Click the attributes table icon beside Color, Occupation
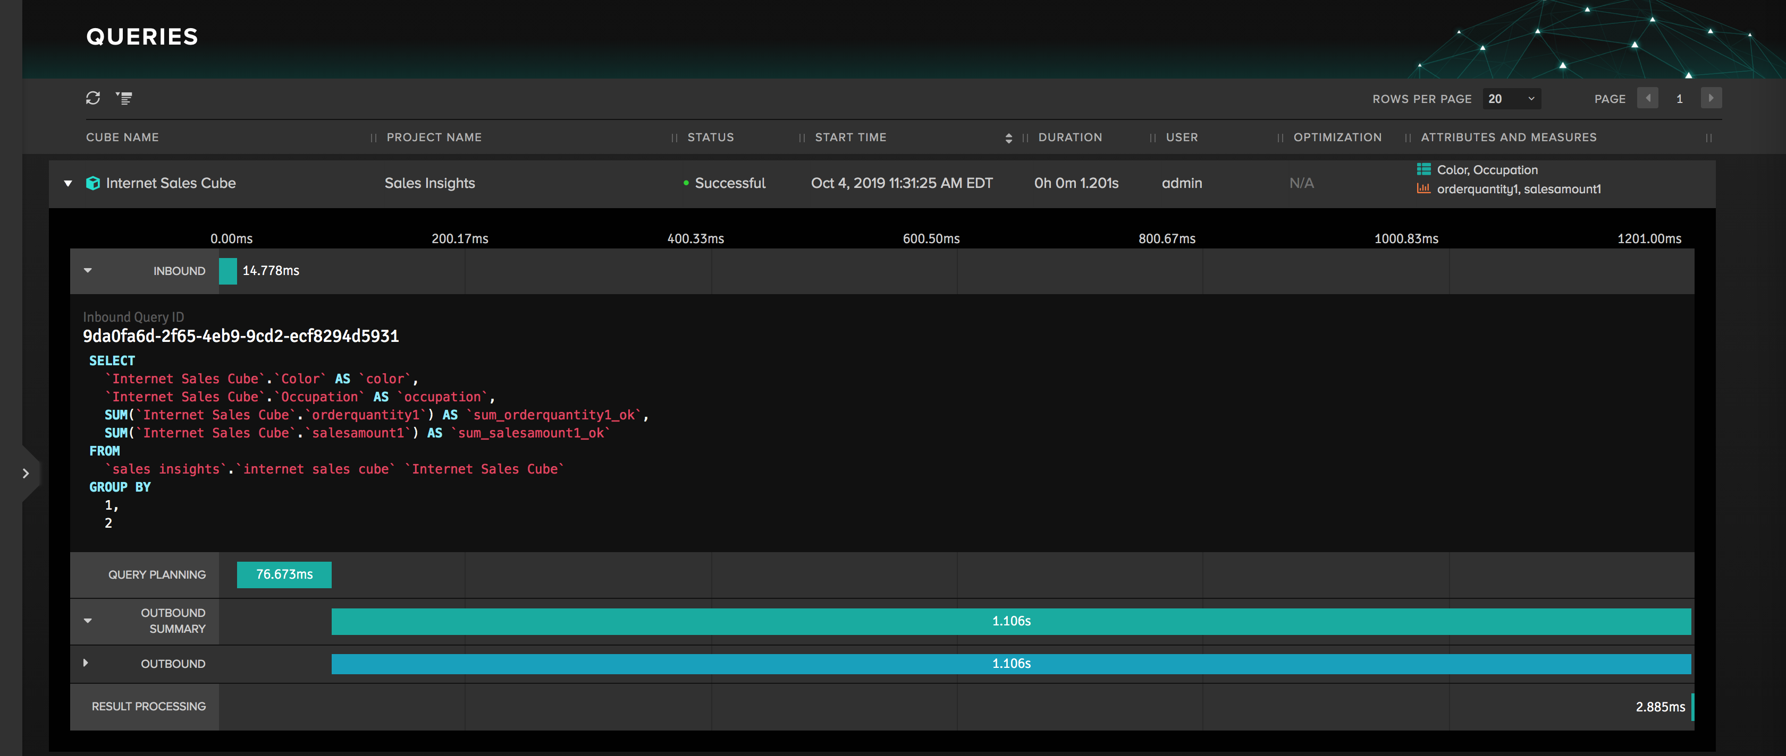The height and width of the screenshot is (756, 1786). [x=1423, y=169]
